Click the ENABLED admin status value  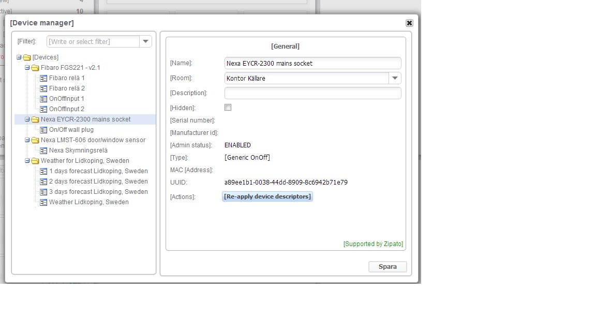tap(237, 145)
